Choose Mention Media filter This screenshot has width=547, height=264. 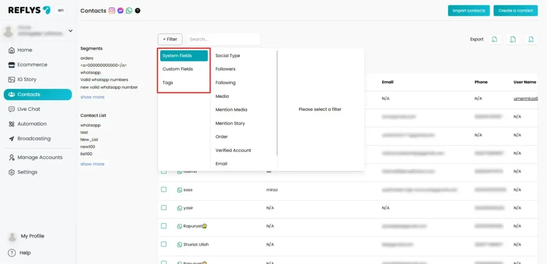[x=231, y=110]
